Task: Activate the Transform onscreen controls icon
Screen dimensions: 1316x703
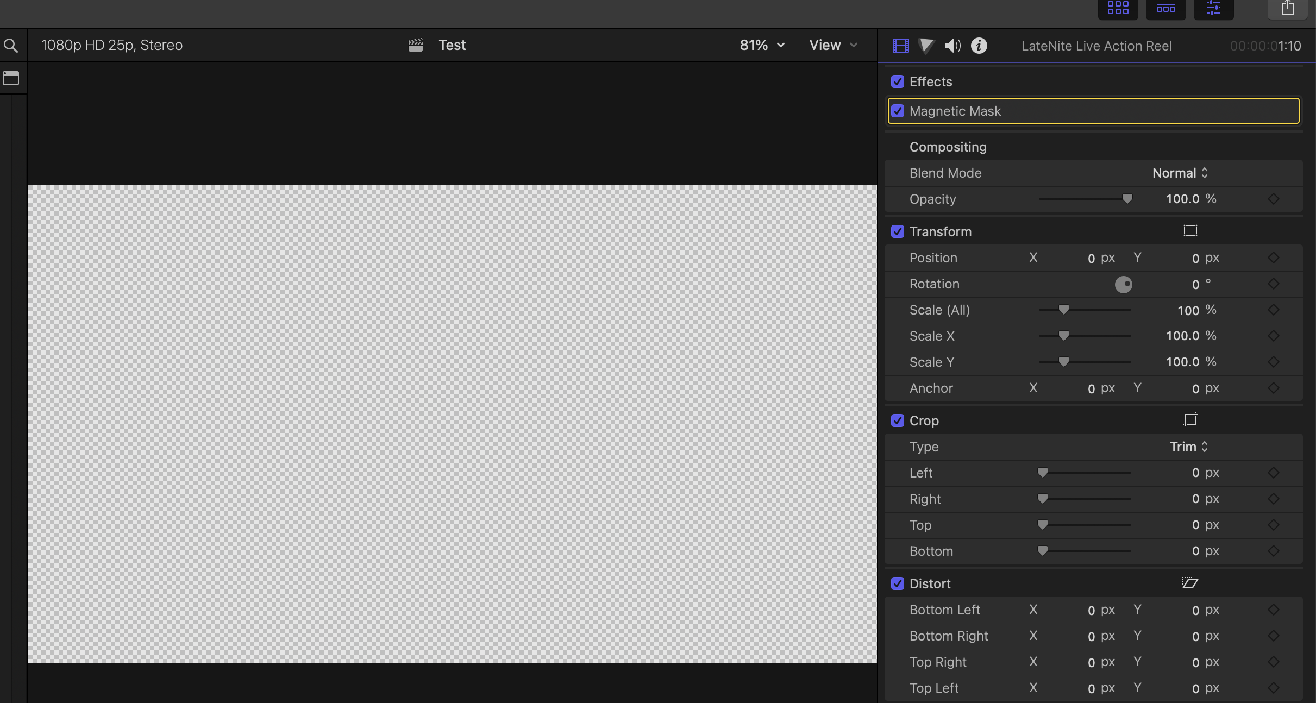Action: 1190,231
